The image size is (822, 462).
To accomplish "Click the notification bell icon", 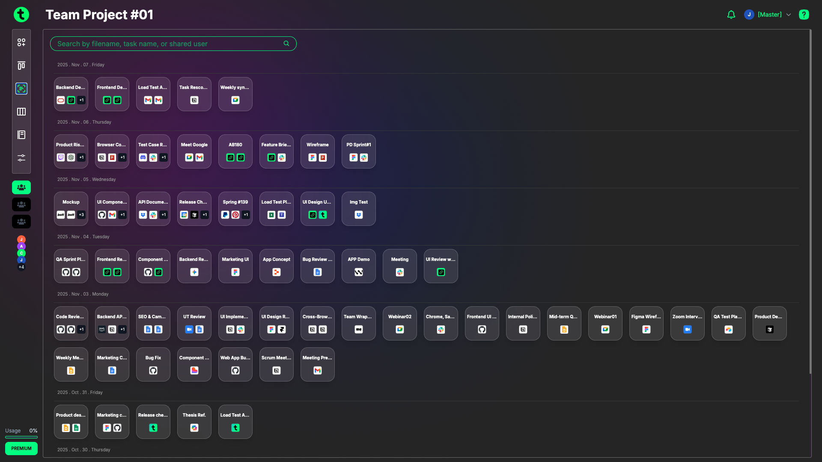I will [731, 14].
